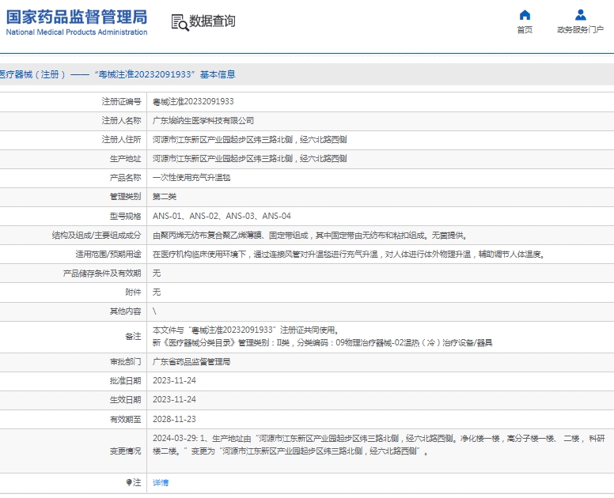614x498 pixels.
Task: Click the bulb icon beside 注
Action: click(x=129, y=482)
